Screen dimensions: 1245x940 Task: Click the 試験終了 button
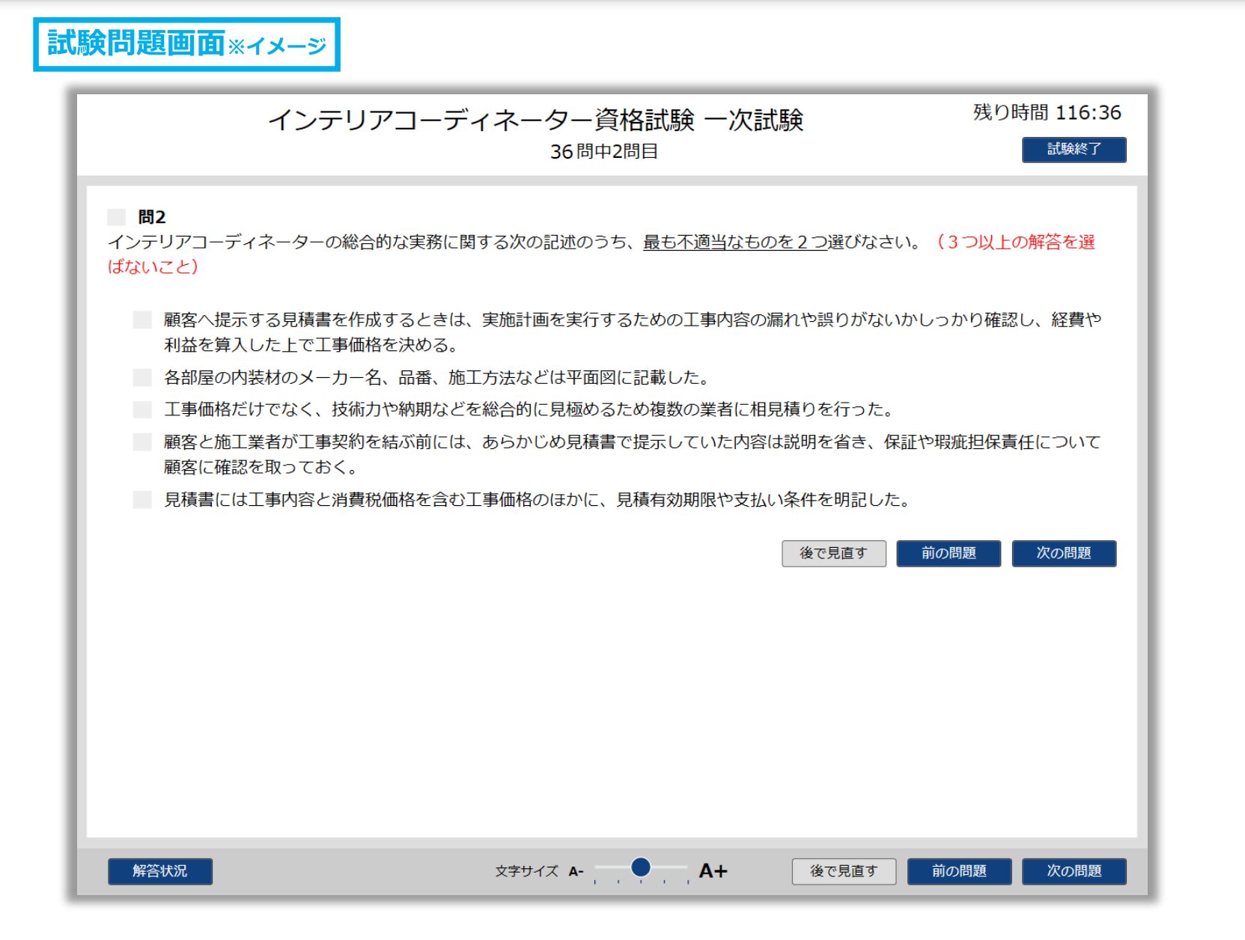point(1074,150)
